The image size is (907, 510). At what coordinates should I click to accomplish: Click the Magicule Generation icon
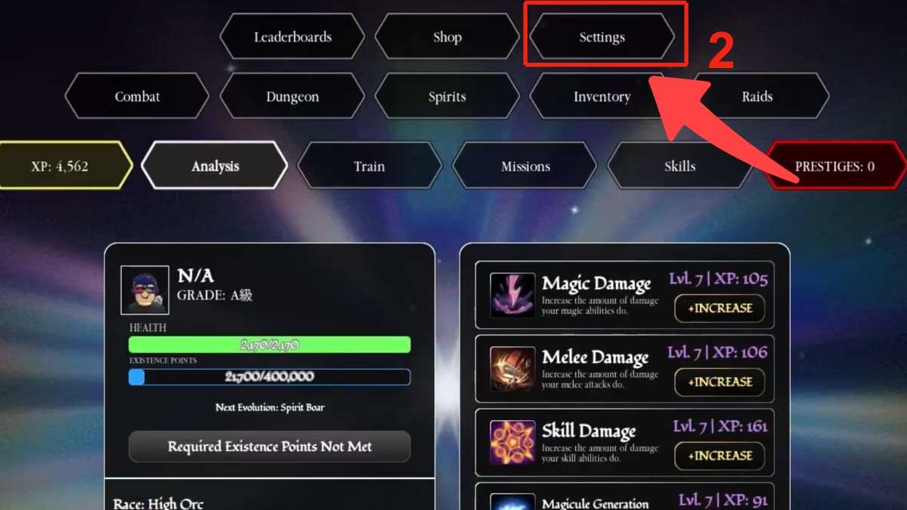[512, 502]
